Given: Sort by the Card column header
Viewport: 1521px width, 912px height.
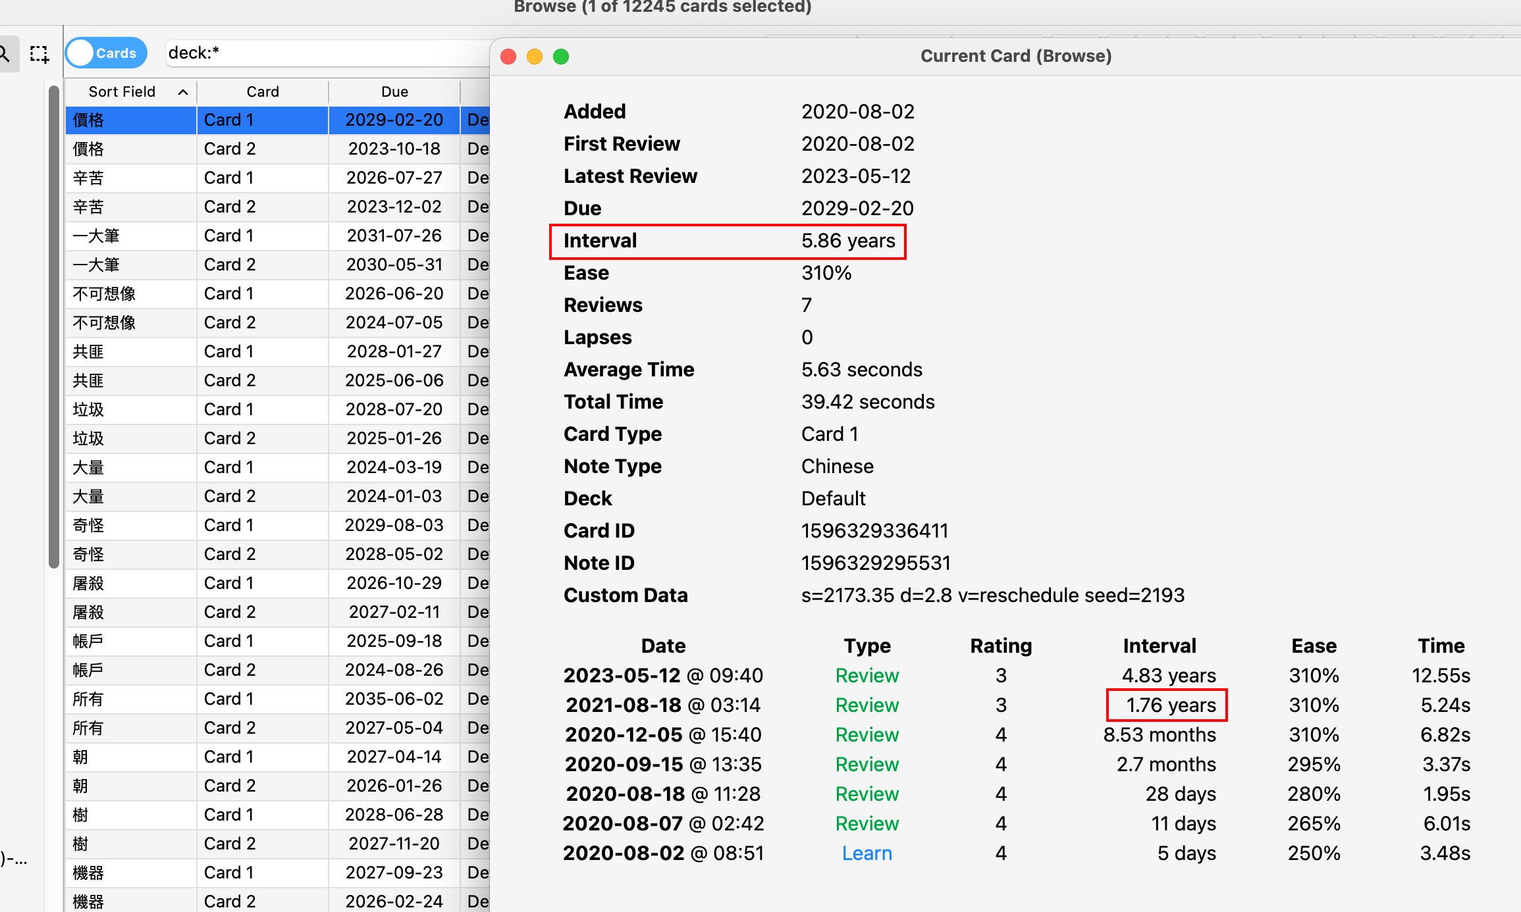Looking at the screenshot, I should (262, 91).
